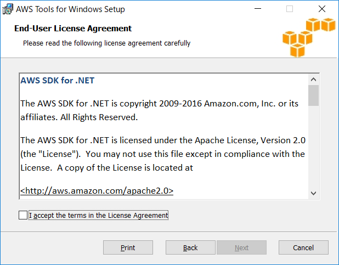Image resolution: width=339 pixels, height=265 pixels.
Task: Click the disabled Next button
Action: click(x=241, y=247)
